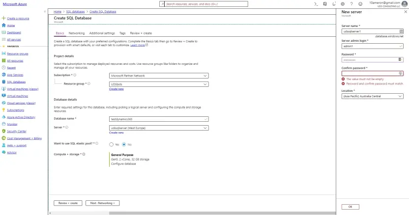Click Microsoft Azure logo text
Viewport: 409px width, 215px height.
15,4
